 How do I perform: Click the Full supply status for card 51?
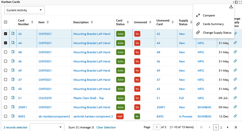coord(181,98)
